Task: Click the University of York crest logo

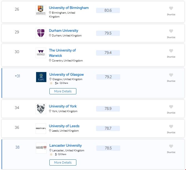Action: click(41, 109)
